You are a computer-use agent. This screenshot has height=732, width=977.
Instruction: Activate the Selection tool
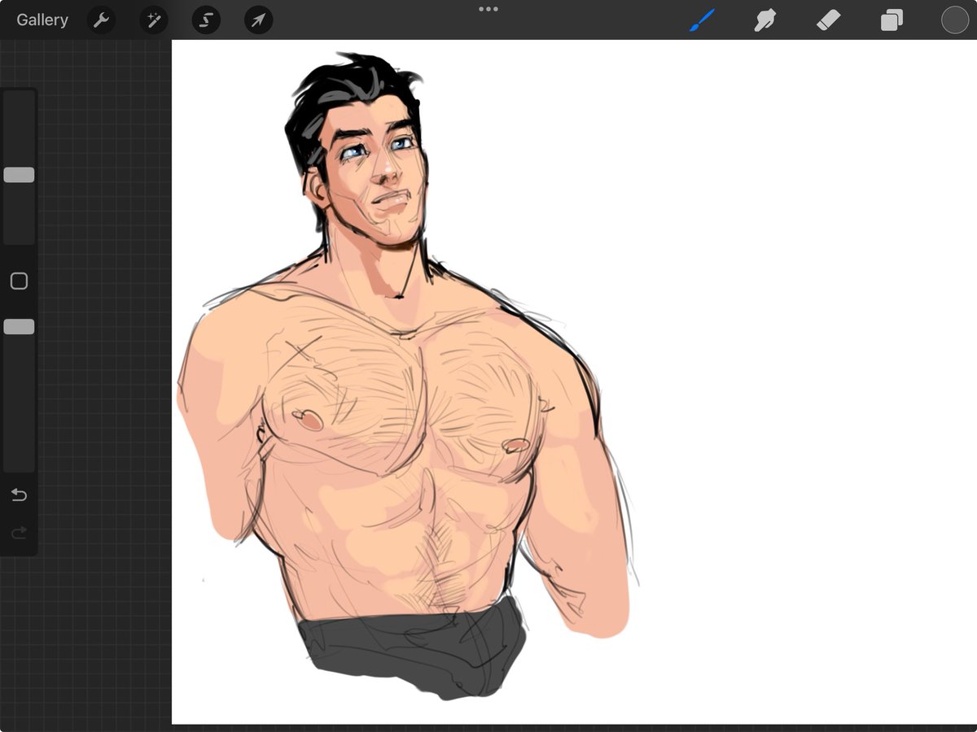[x=206, y=20]
